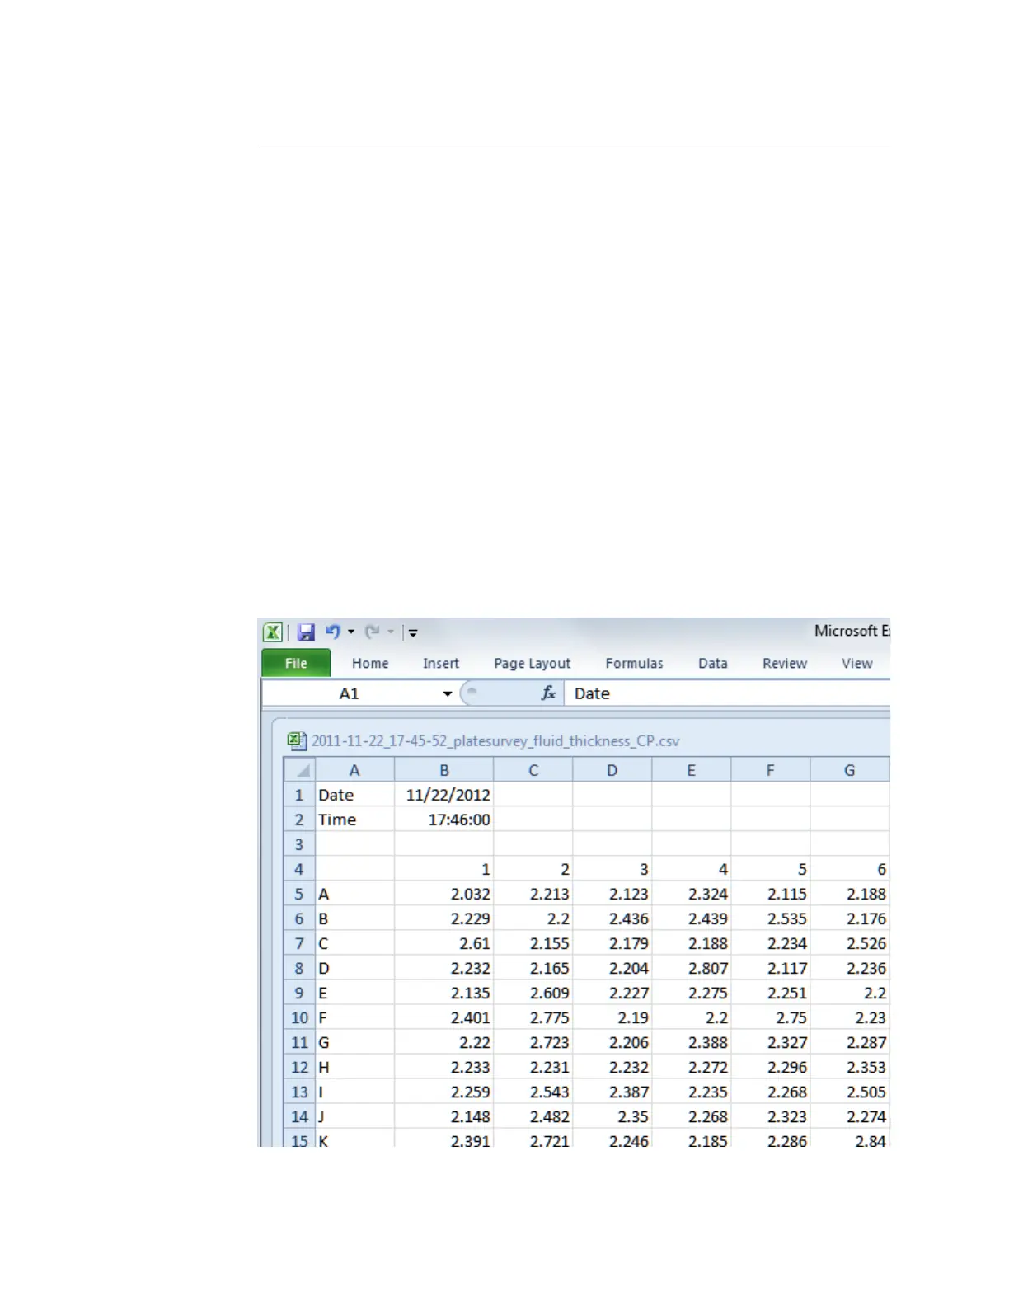
Task: Open the File tab
Action: pos(296,663)
